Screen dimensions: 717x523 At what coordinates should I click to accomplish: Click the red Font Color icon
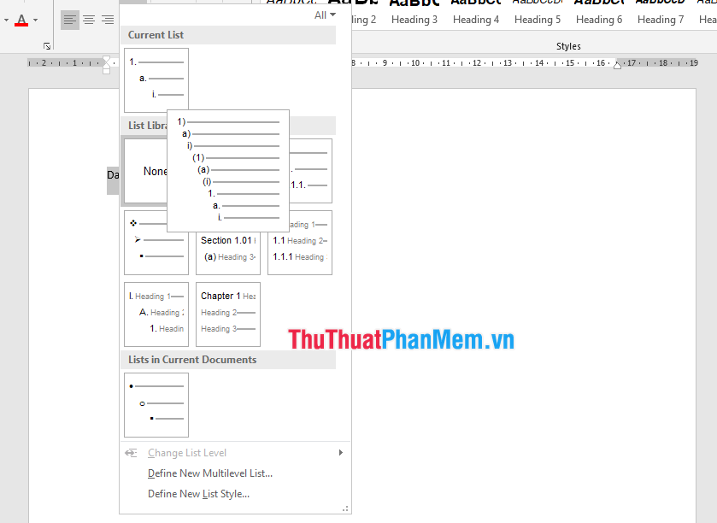21,20
